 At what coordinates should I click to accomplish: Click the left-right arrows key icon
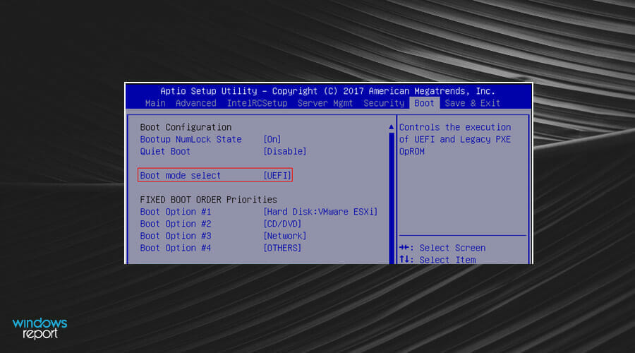[404, 248]
